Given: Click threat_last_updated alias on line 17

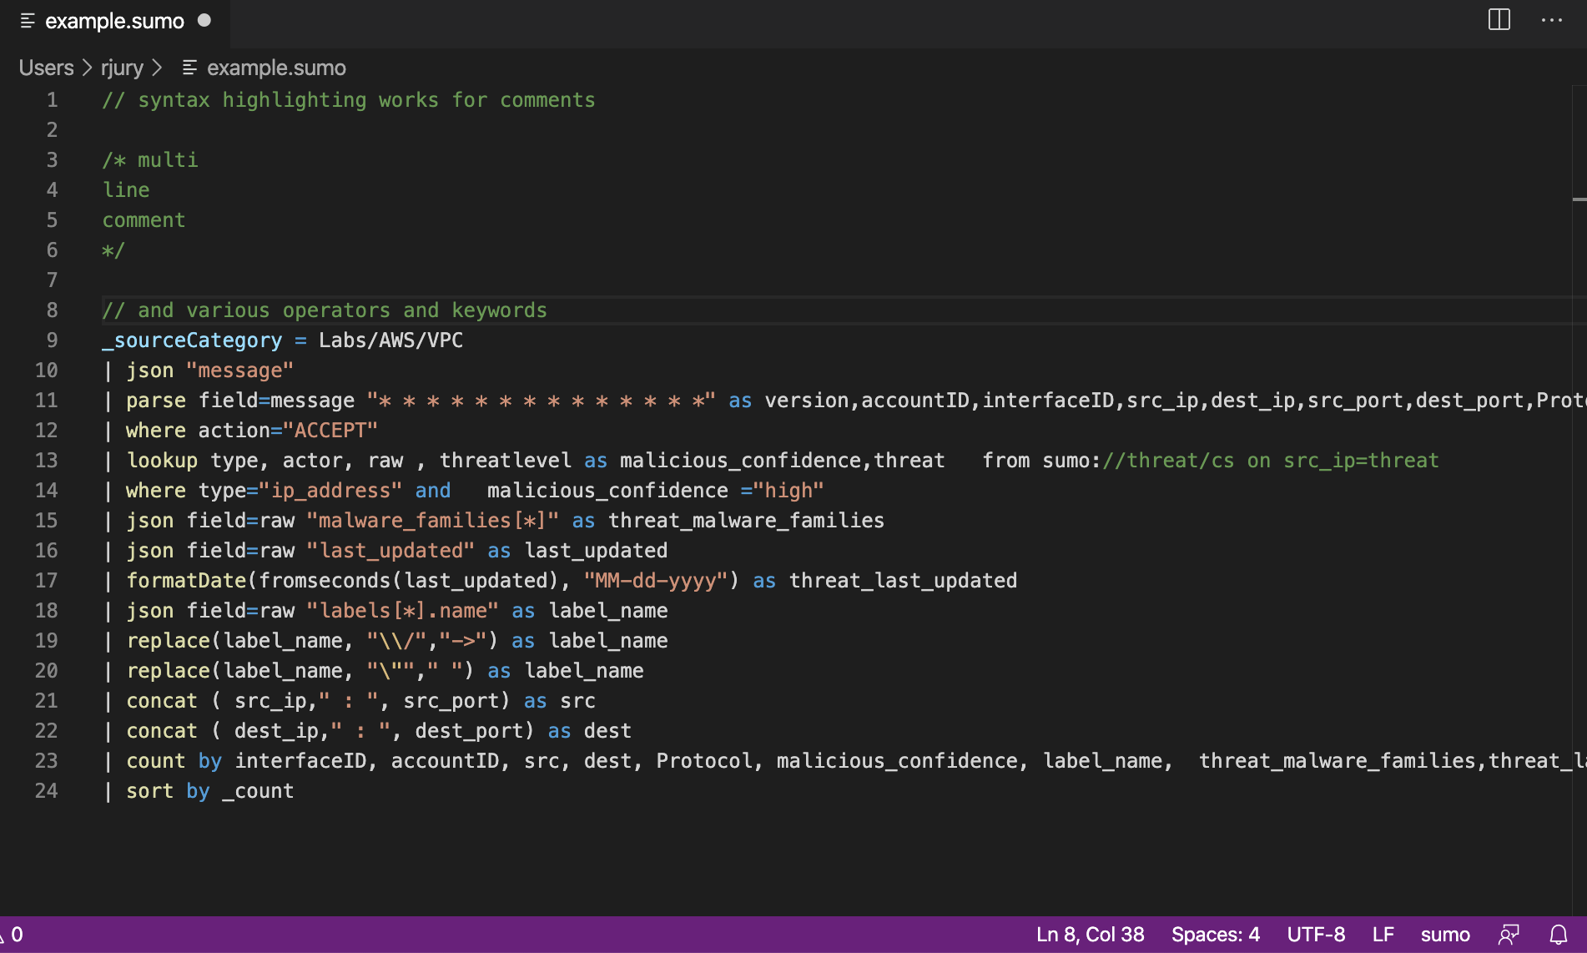Looking at the screenshot, I should click(x=903, y=581).
